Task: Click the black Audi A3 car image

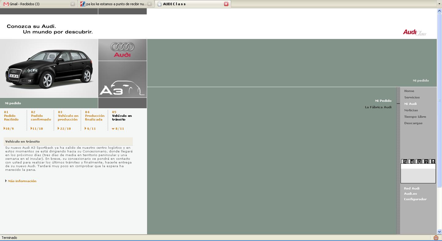Action: [49, 68]
